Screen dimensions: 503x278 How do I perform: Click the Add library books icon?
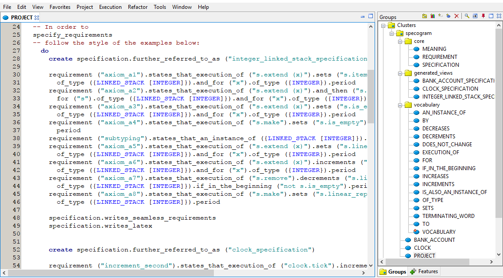pos(433,16)
